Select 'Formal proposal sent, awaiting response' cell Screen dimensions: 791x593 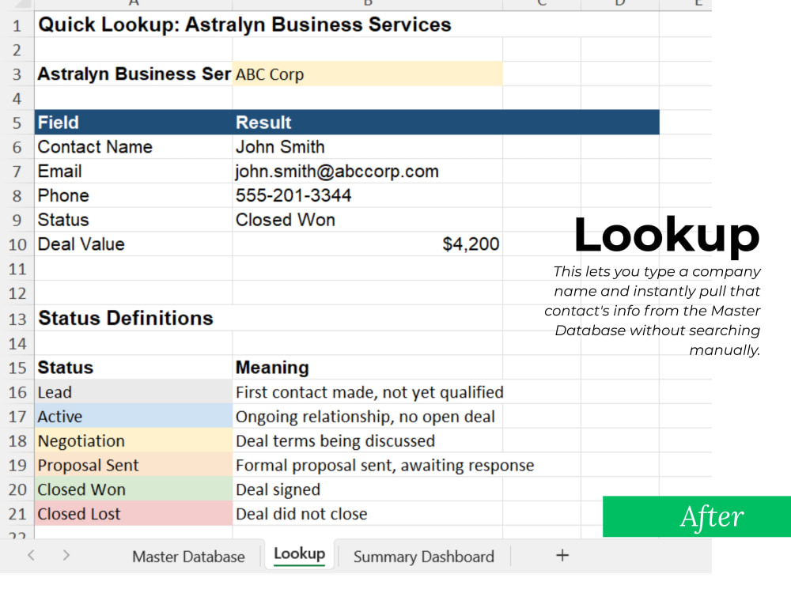coord(367,465)
